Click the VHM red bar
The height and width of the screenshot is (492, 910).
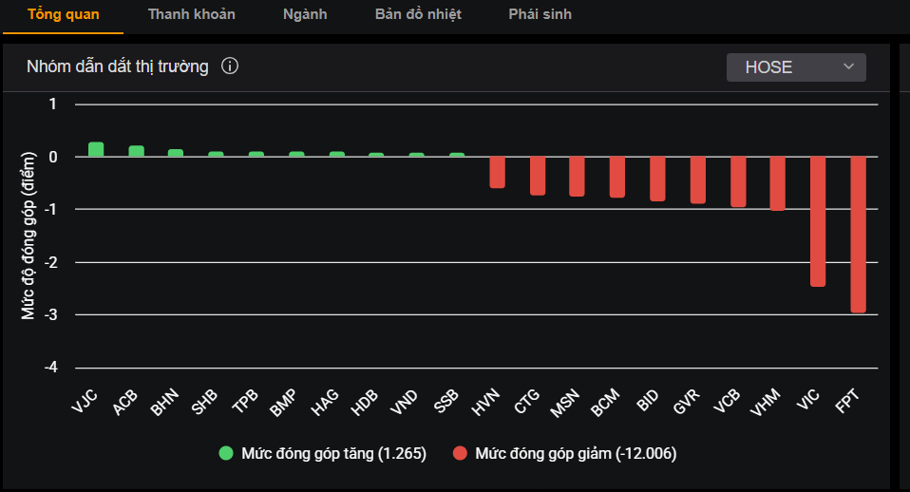[778, 183]
